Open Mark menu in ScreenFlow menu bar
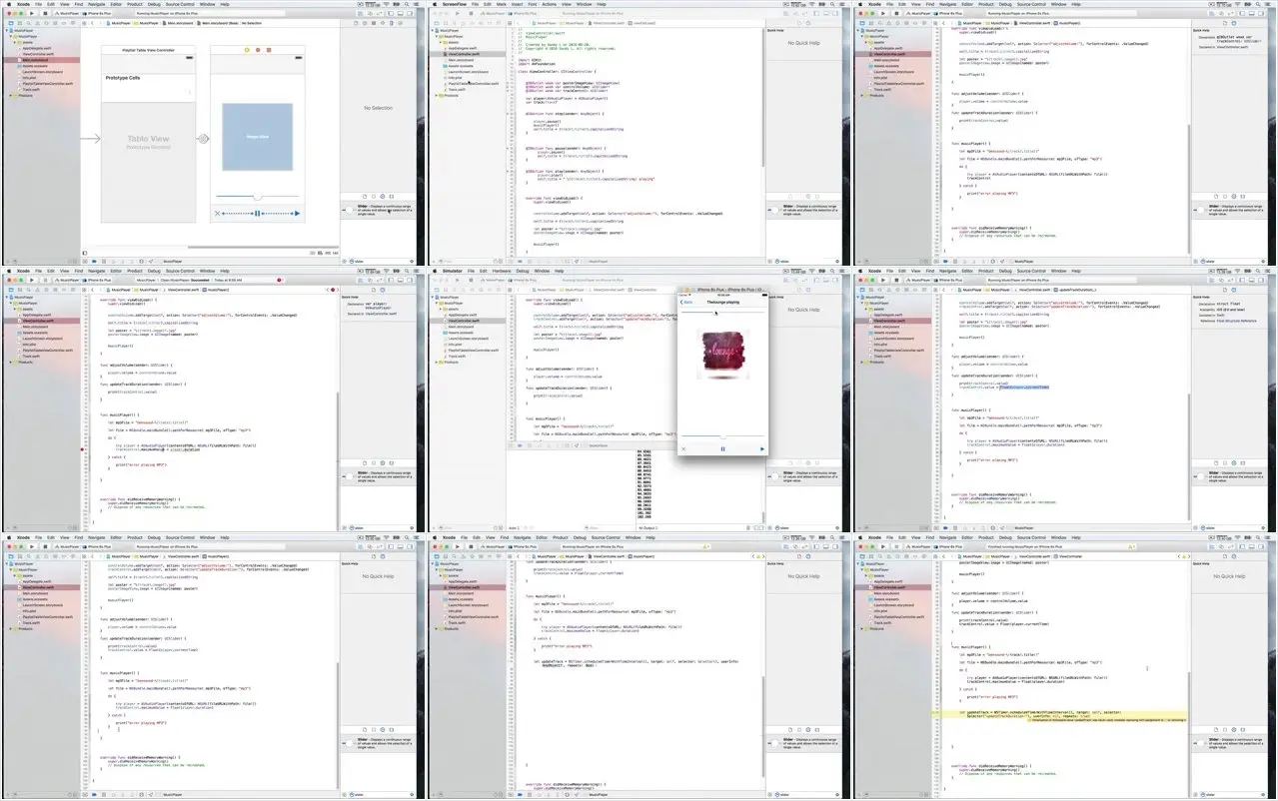The image size is (1278, 801). (x=503, y=4)
